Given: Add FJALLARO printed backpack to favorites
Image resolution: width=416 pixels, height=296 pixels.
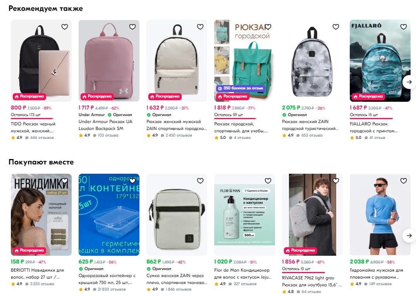Looking at the screenshot, I should [404, 27].
